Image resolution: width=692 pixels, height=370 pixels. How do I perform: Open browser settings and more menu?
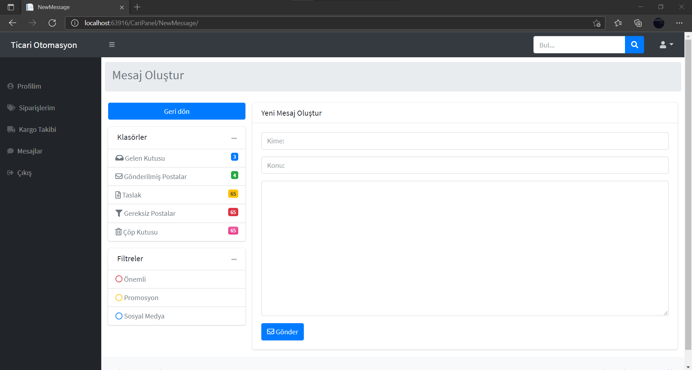[679, 23]
